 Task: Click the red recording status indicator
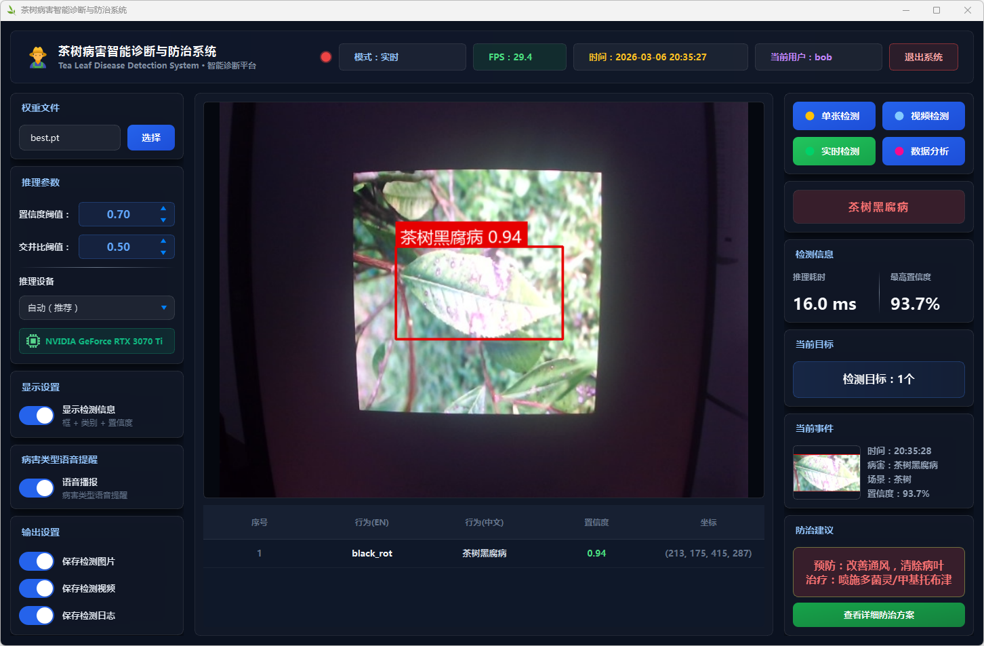tap(326, 57)
